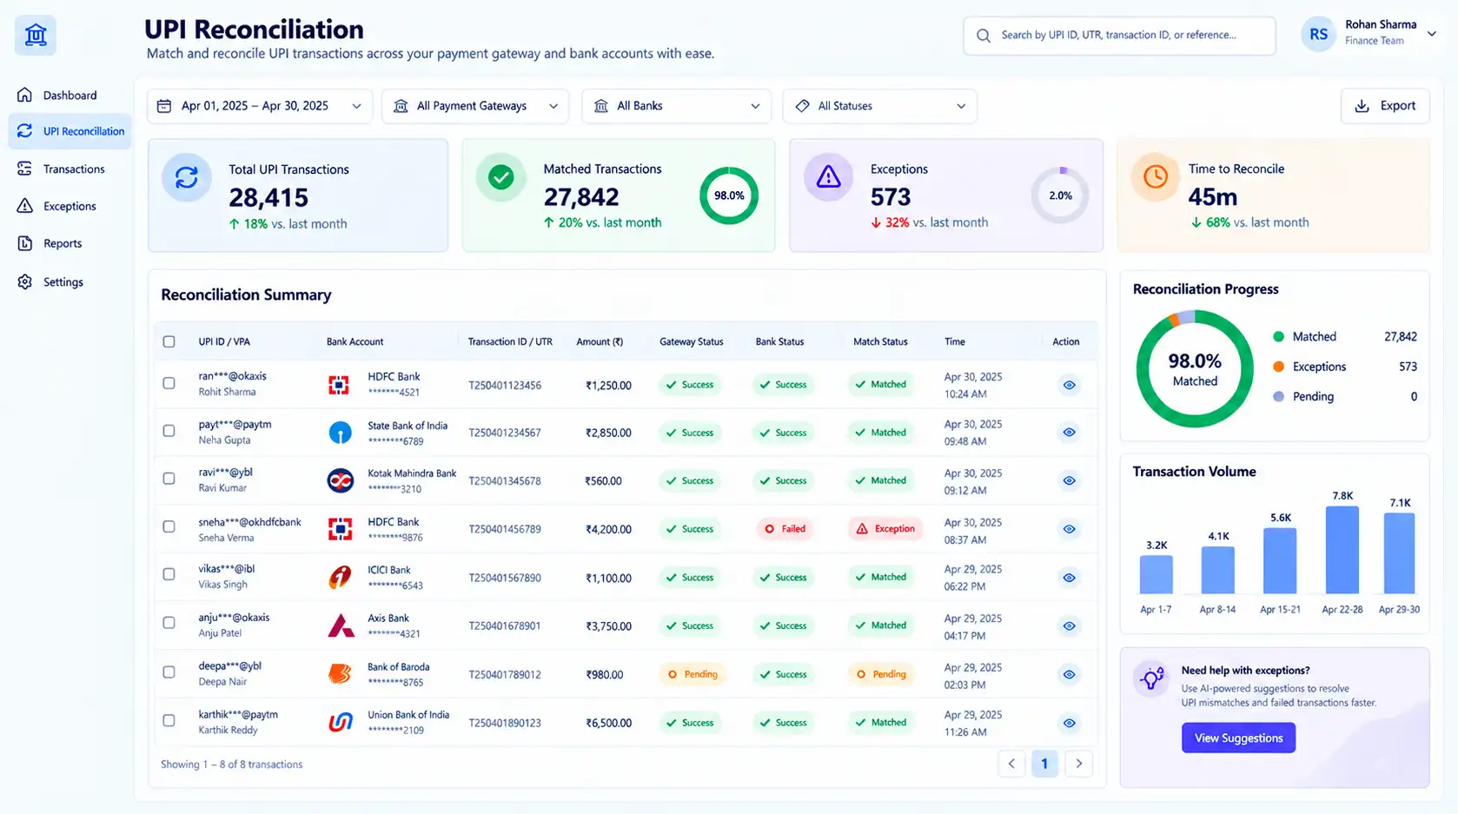Click the Export button
The width and height of the screenshot is (1458, 814).
(x=1385, y=106)
